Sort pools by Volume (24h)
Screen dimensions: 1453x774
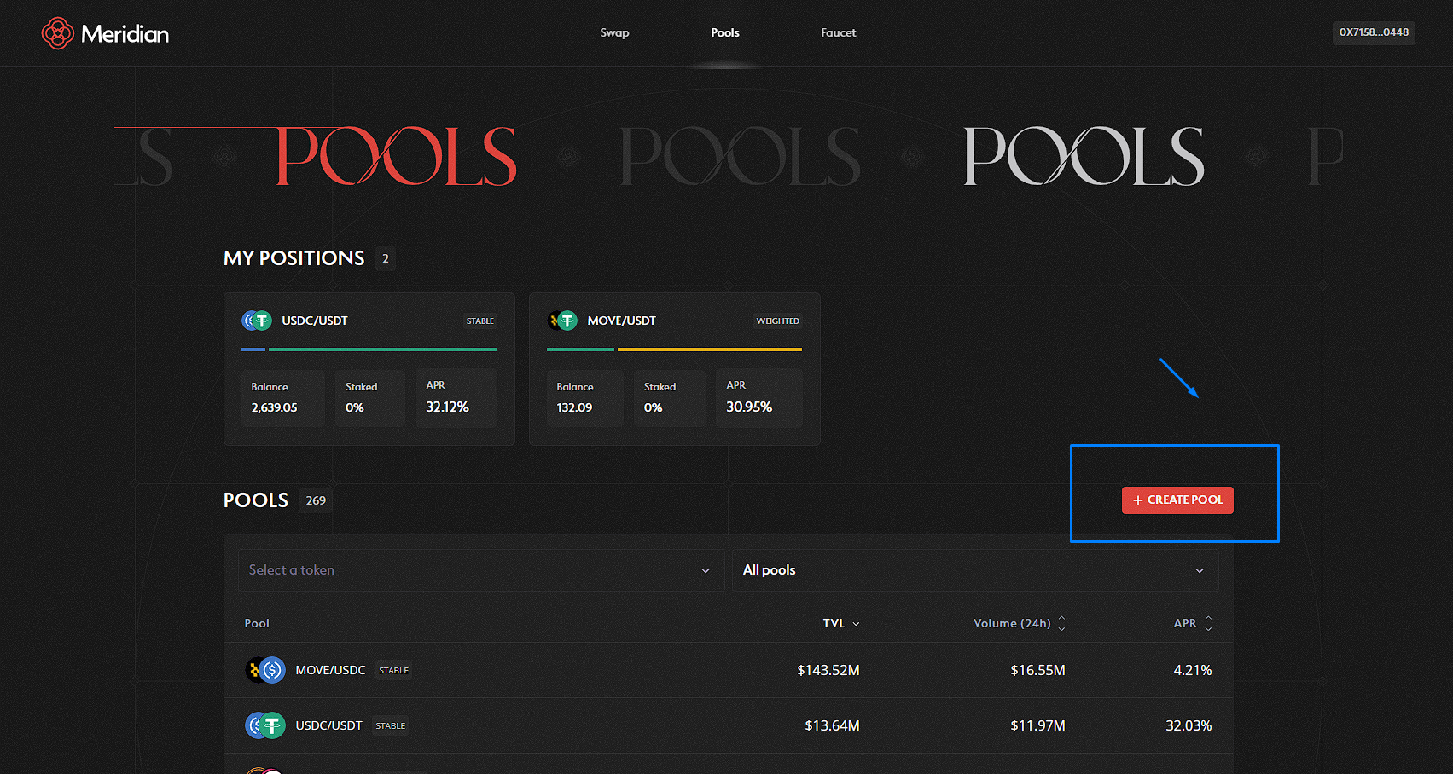pyautogui.click(x=1020, y=623)
